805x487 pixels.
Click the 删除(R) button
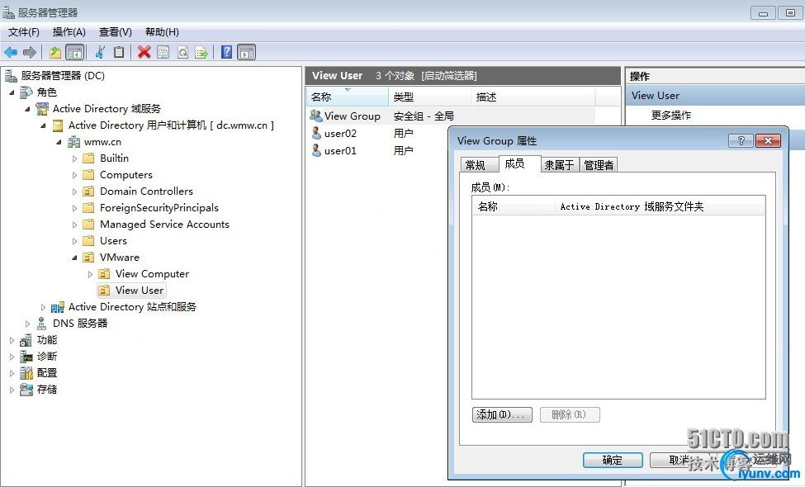570,414
